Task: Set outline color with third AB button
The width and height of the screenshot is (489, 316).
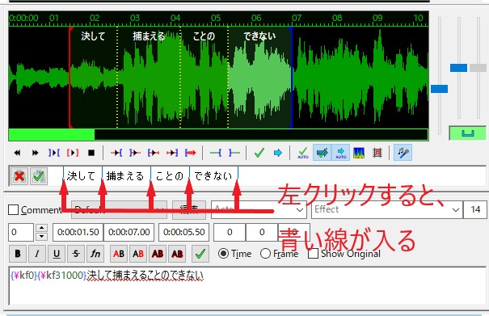Action: click(x=158, y=254)
